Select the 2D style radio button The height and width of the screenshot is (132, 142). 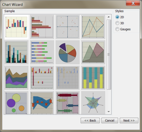click(x=117, y=17)
